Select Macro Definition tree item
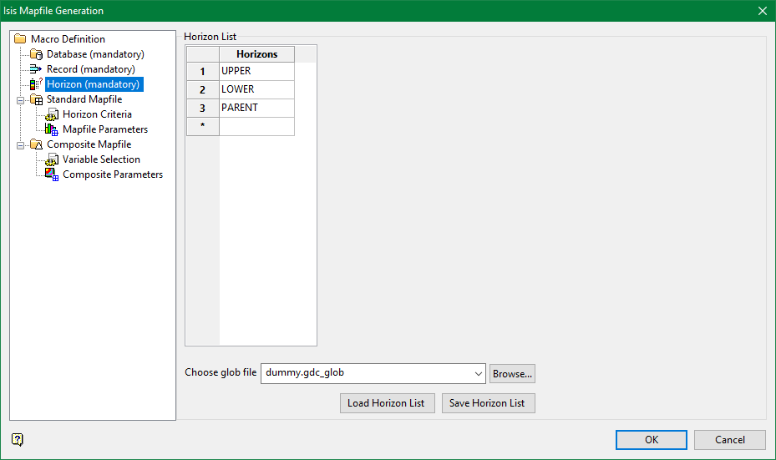The height and width of the screenshot is (460, 776). 68,38
